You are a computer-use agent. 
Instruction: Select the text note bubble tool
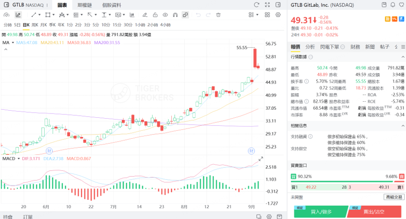point(118,15)
